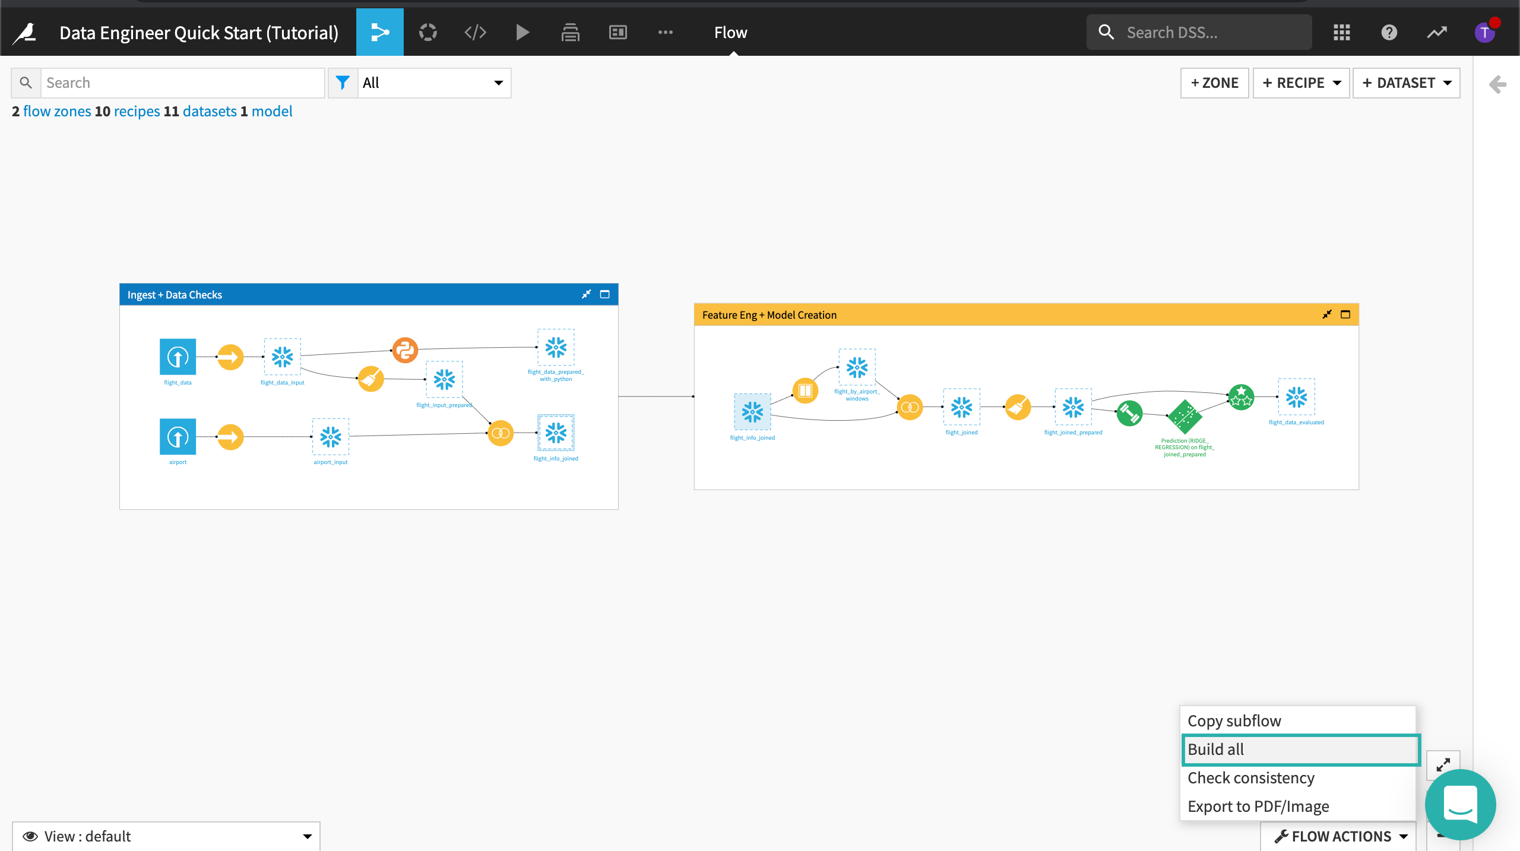Click the + ZONE button
Screen dimensions: 1520x851
coord(1215,82)
